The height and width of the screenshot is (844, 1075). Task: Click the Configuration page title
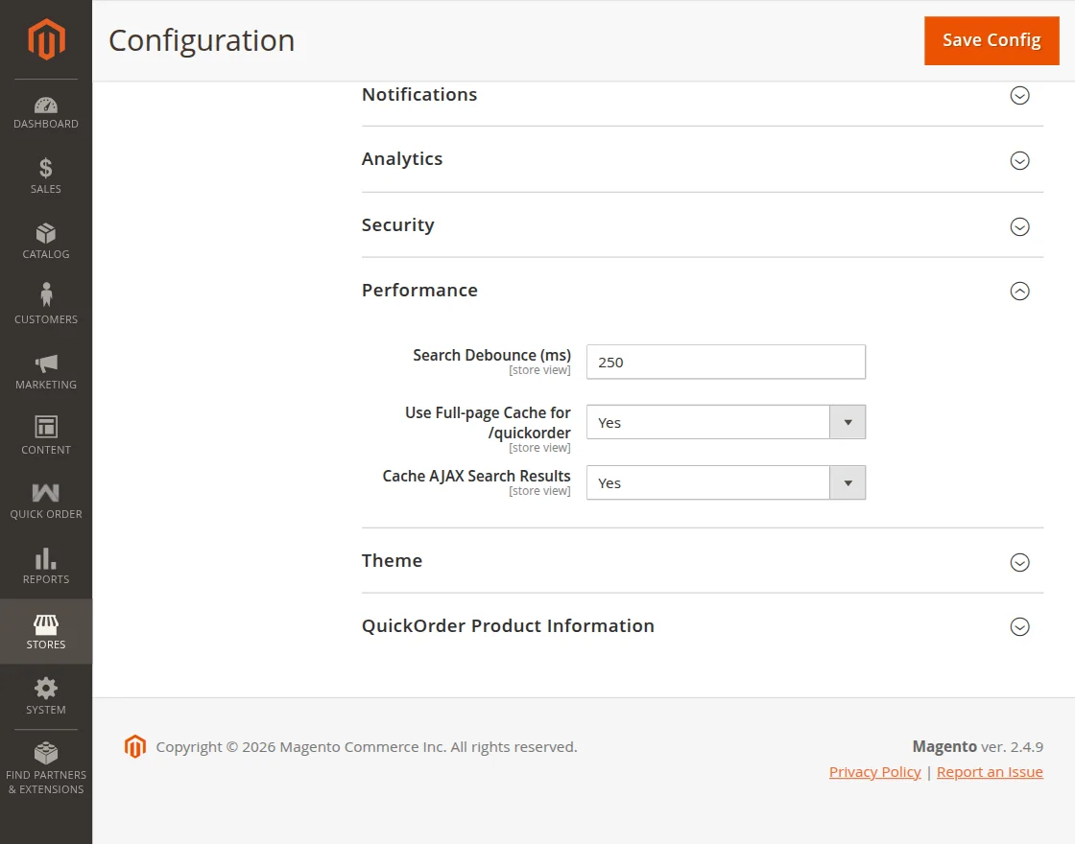[x=202, y=40]
